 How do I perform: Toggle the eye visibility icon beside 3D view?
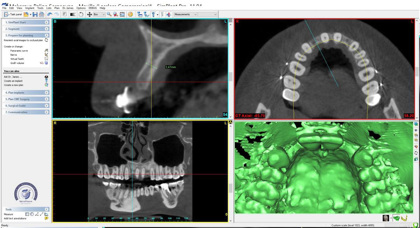tap(416, 130)
